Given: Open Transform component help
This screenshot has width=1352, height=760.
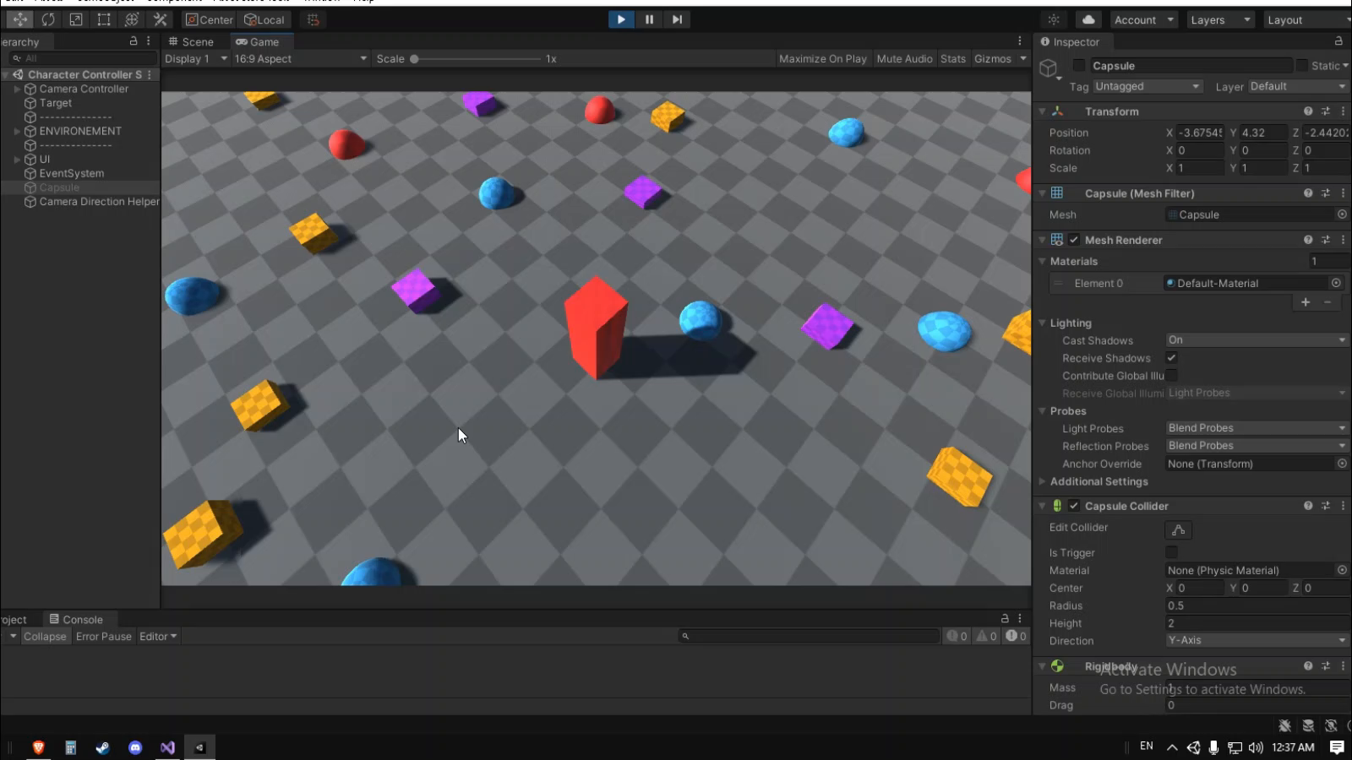Looking at the screenshot, I should tap(1308, 111).
